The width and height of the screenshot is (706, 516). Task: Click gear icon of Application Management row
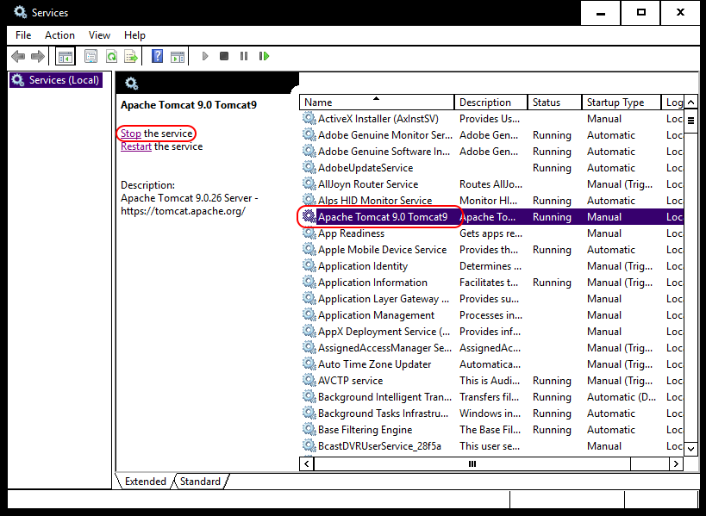click(x=309, y=315)
